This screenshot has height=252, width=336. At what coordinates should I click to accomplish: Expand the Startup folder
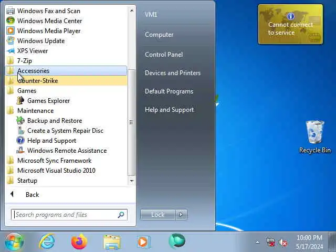click(x=67, y=181)
